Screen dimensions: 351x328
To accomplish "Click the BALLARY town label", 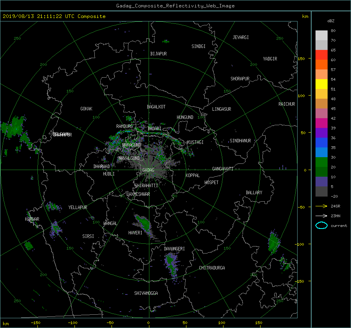I will click(x=254, y=193).
